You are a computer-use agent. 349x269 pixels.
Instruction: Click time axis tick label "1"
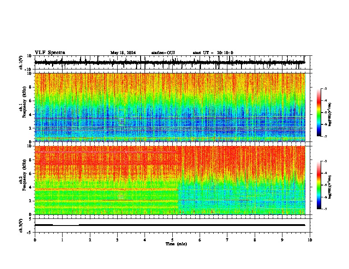63,240
